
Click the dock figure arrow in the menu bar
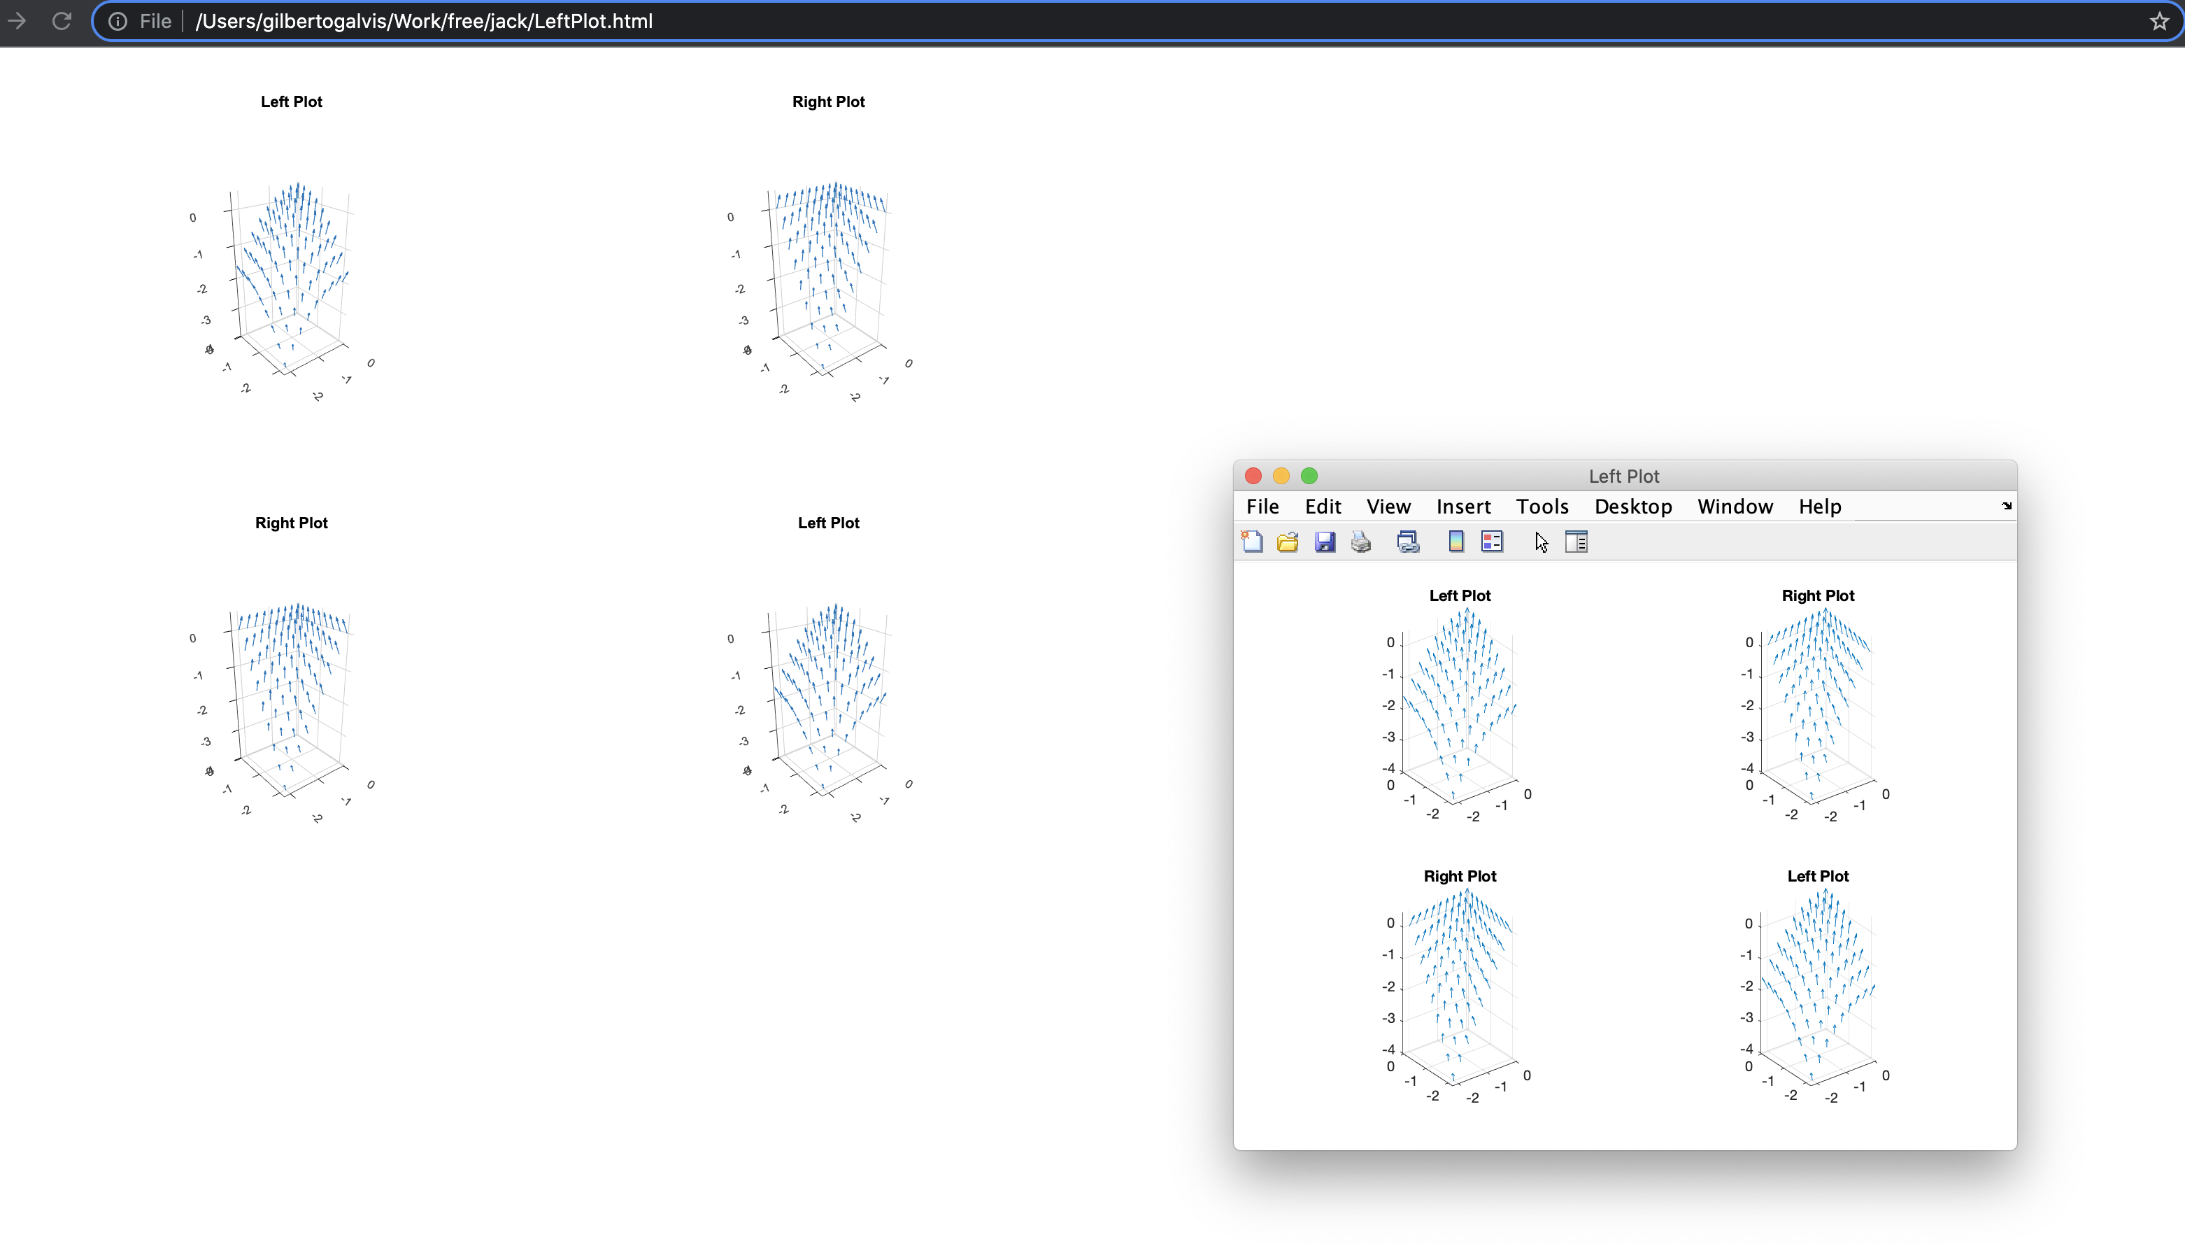click(2007, 506)
